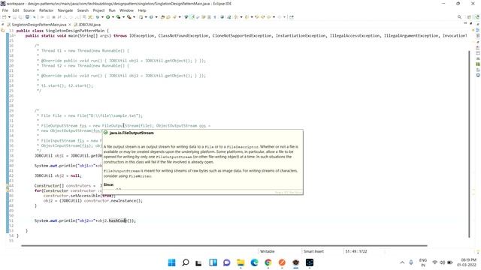Click the Open Terminal toolbar icon

(27, 17)
